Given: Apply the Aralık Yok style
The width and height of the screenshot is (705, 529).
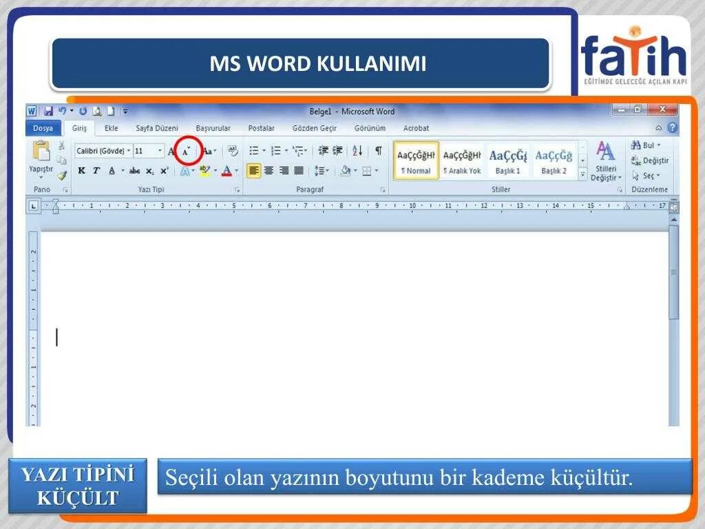Looking at the screenshot, I should coord(462,160).
